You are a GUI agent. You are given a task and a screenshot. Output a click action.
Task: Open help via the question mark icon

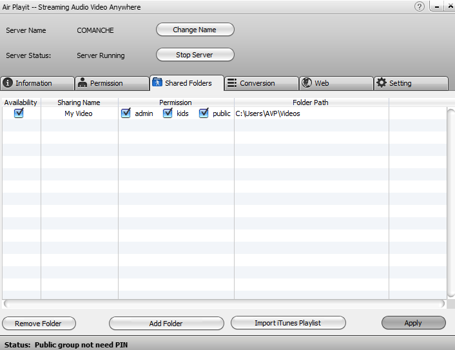tap(420, 6)
